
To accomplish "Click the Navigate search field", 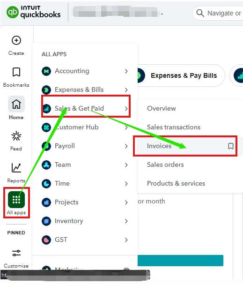I will click(x=218, y=13).
